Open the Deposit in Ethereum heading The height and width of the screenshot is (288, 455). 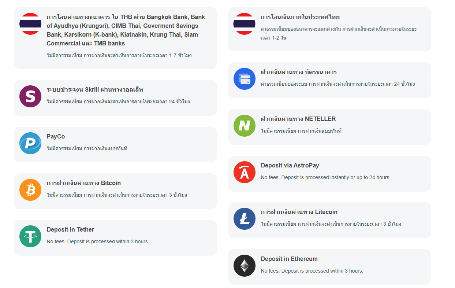289,259
